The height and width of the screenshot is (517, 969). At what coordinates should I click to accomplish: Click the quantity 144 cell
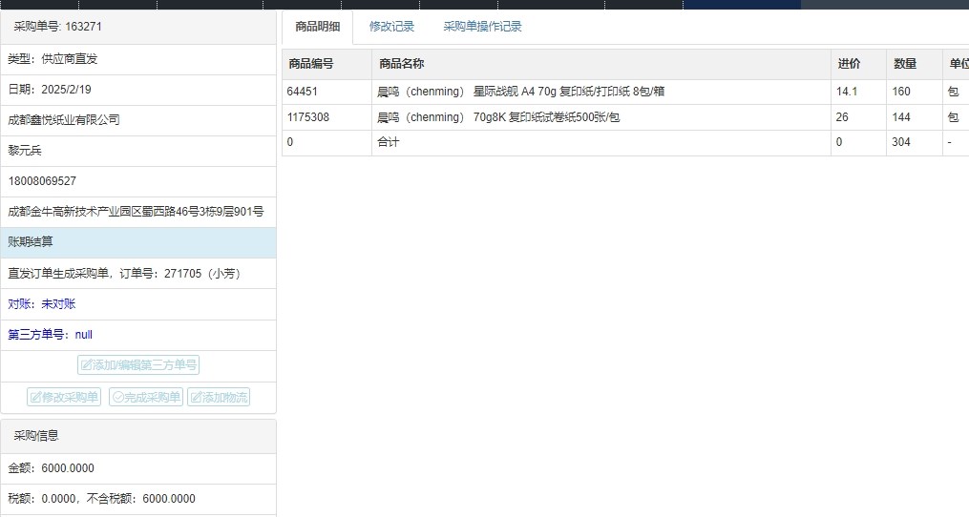click(914, 117)
